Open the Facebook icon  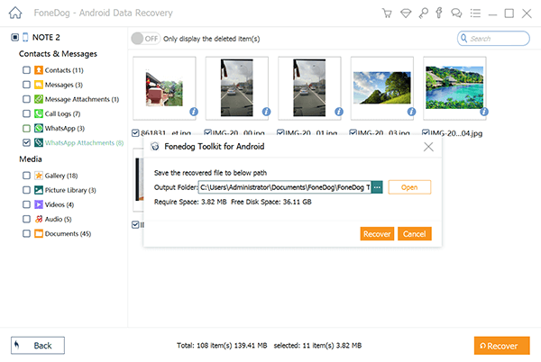[x=439, y=13]
